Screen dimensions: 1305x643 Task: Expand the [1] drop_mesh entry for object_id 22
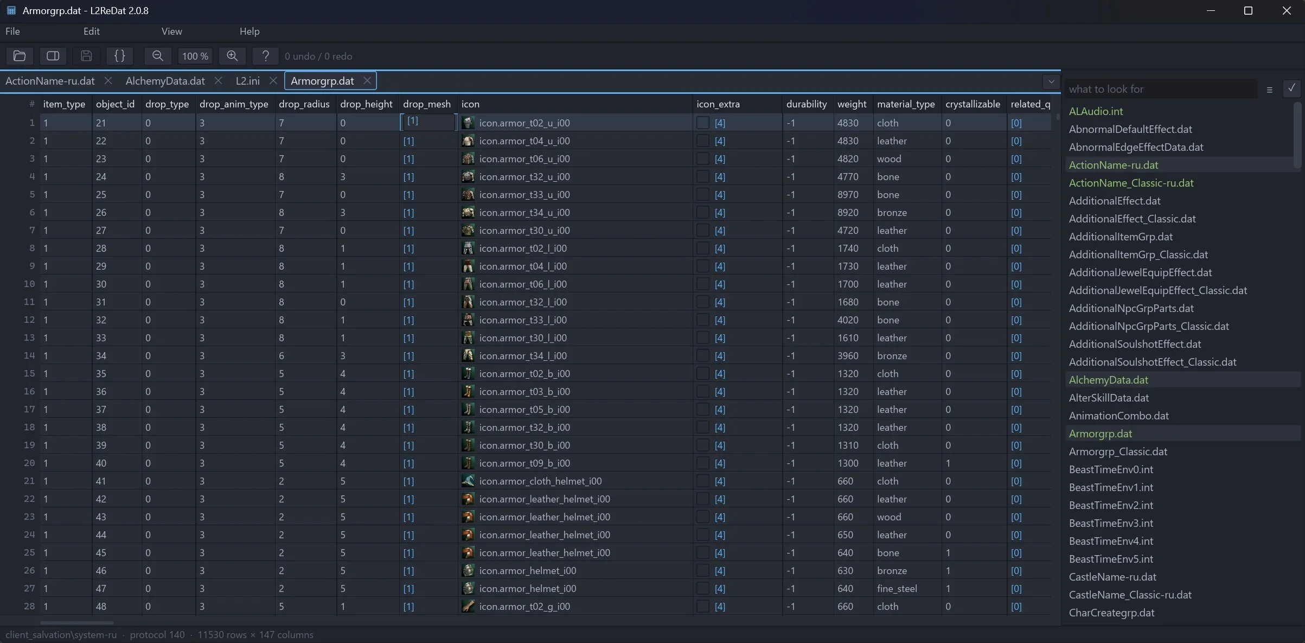pyautogui.click(x=408, y=141)
